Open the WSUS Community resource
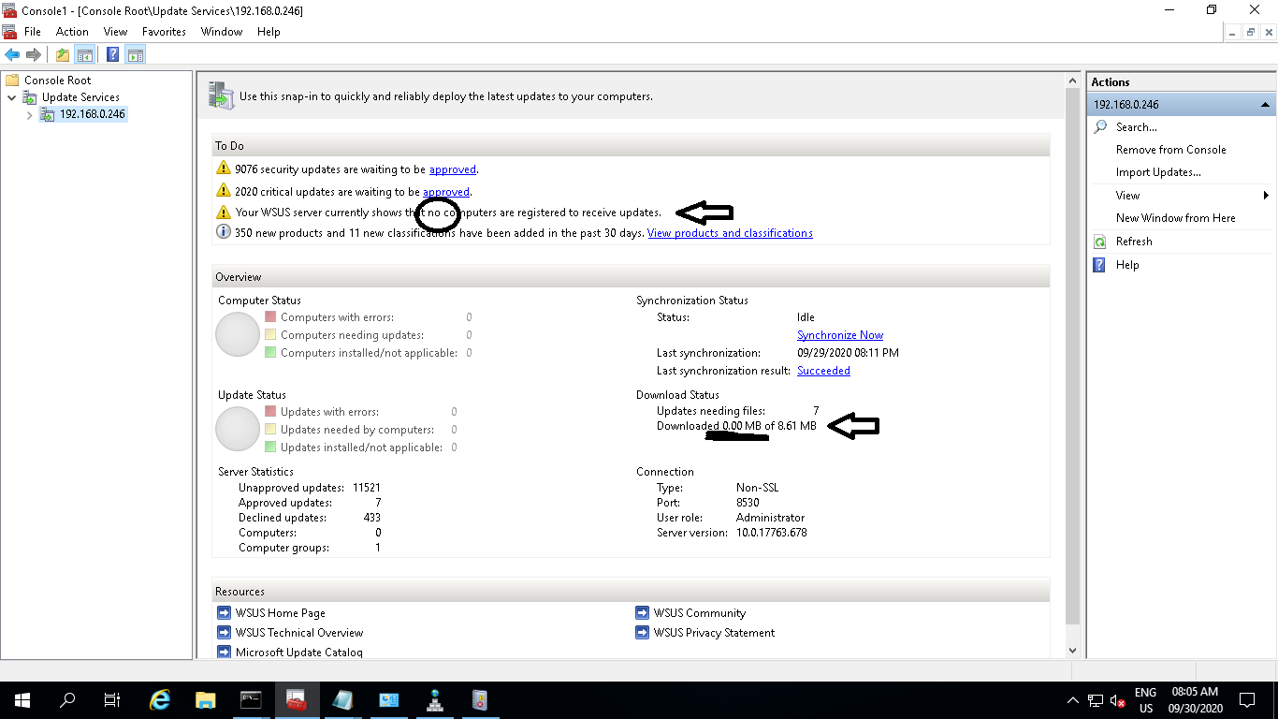Image resolution: width=1278 pixels, height=719 pixels. pos(700,613)
